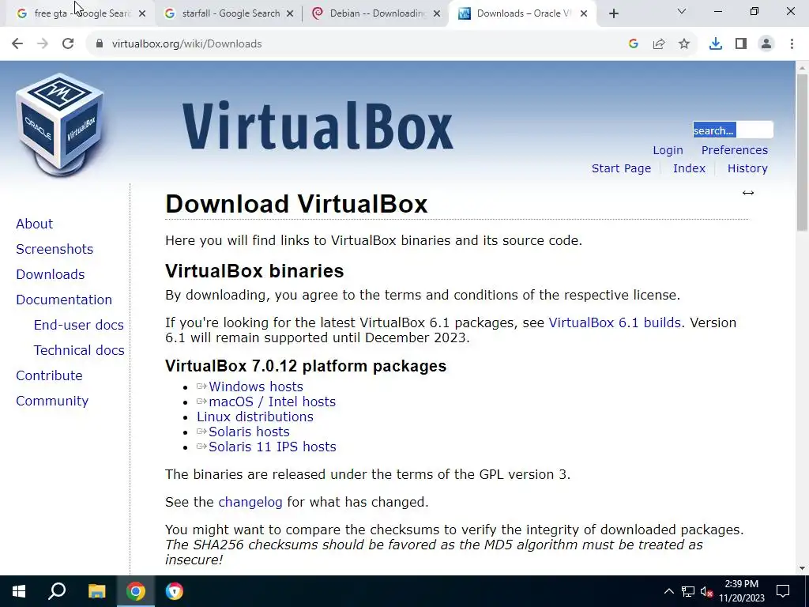This screenshot has width=809, height=607.
Task: Open Screenshots in the sidebar
Action: pyautogui.click(x=55, y=249)
